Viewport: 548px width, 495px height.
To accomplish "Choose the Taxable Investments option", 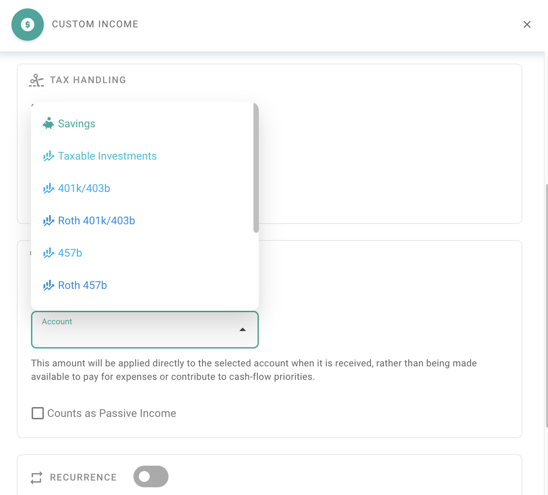I will coord(107,156).
